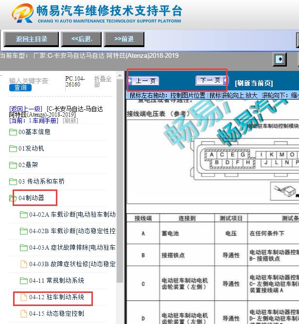The height and width of the screenshot is (324, 299).
Task: Open the 当前: 1.车间手册 link
Action: 34,120
